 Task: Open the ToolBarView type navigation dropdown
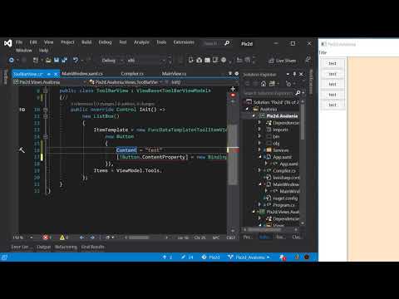126,82
